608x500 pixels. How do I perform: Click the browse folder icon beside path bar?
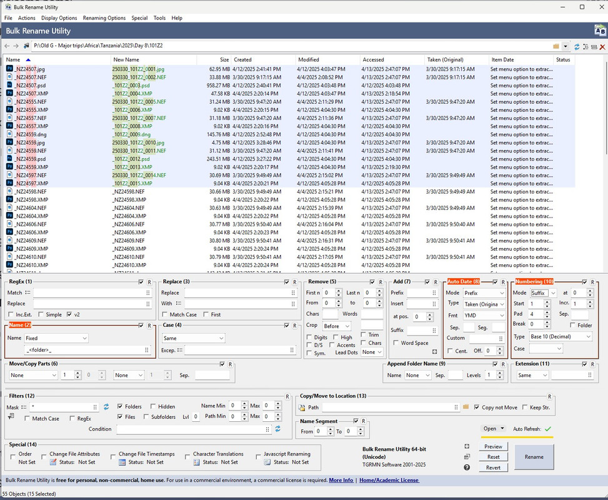coord(556,46)
